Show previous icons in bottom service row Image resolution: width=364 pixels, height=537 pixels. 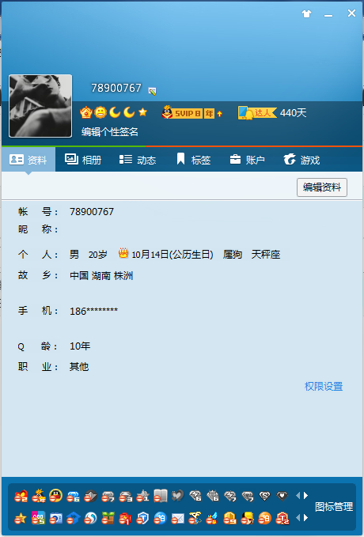click(x=298, y=518)
